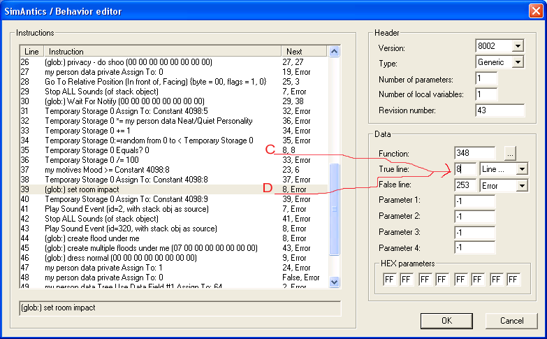Select line 33 Temporary Storage 0 += 1
Screen dimensions: 547x339
(x=173, y=131)
